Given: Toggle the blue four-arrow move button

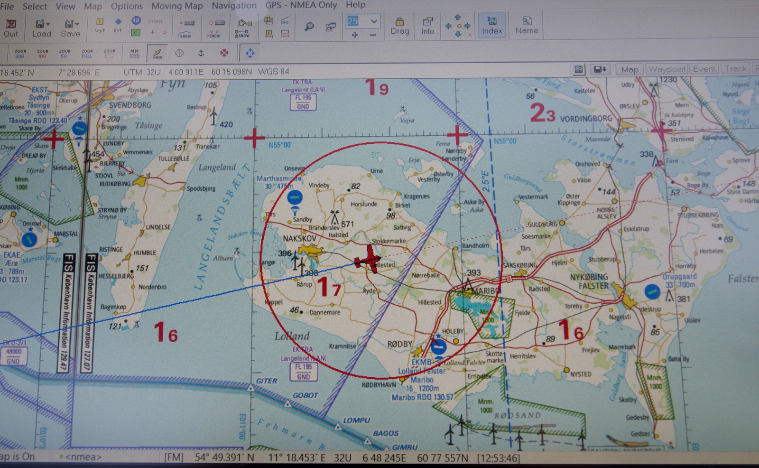Looking at the screenshot, I should (250, 53).
